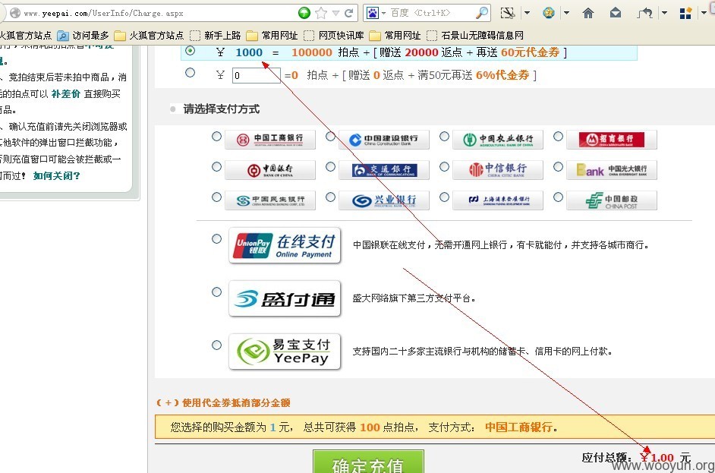Click the 中国工商银行 logo button
Viewport: 715px width, 473px height.
pos(270,140)
